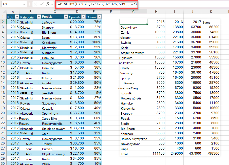This screenshot has width=229, height=165.
Task: Select column E header
Action: click(94, 12)
